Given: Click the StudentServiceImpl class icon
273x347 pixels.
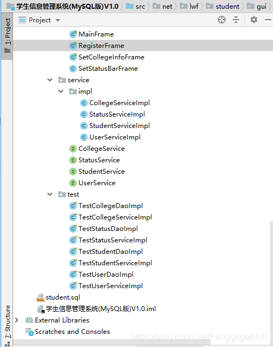Looking at the screenshot, I should tap(84, 126).
